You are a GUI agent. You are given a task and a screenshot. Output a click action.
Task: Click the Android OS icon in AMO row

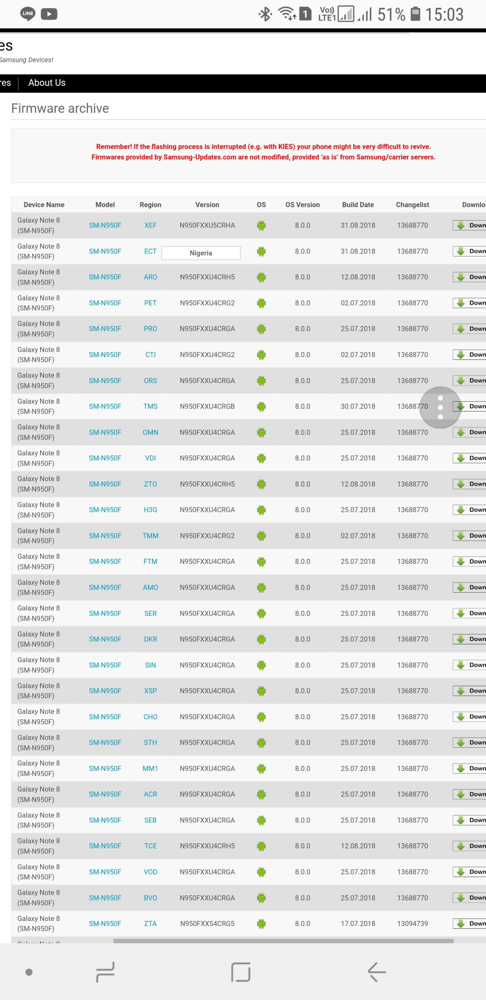261,587
